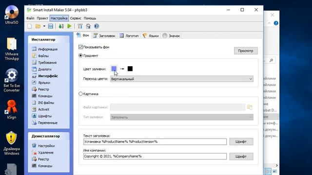Click the VMware ThinApp desktop icon
The image size is (312, 175).
12,49
